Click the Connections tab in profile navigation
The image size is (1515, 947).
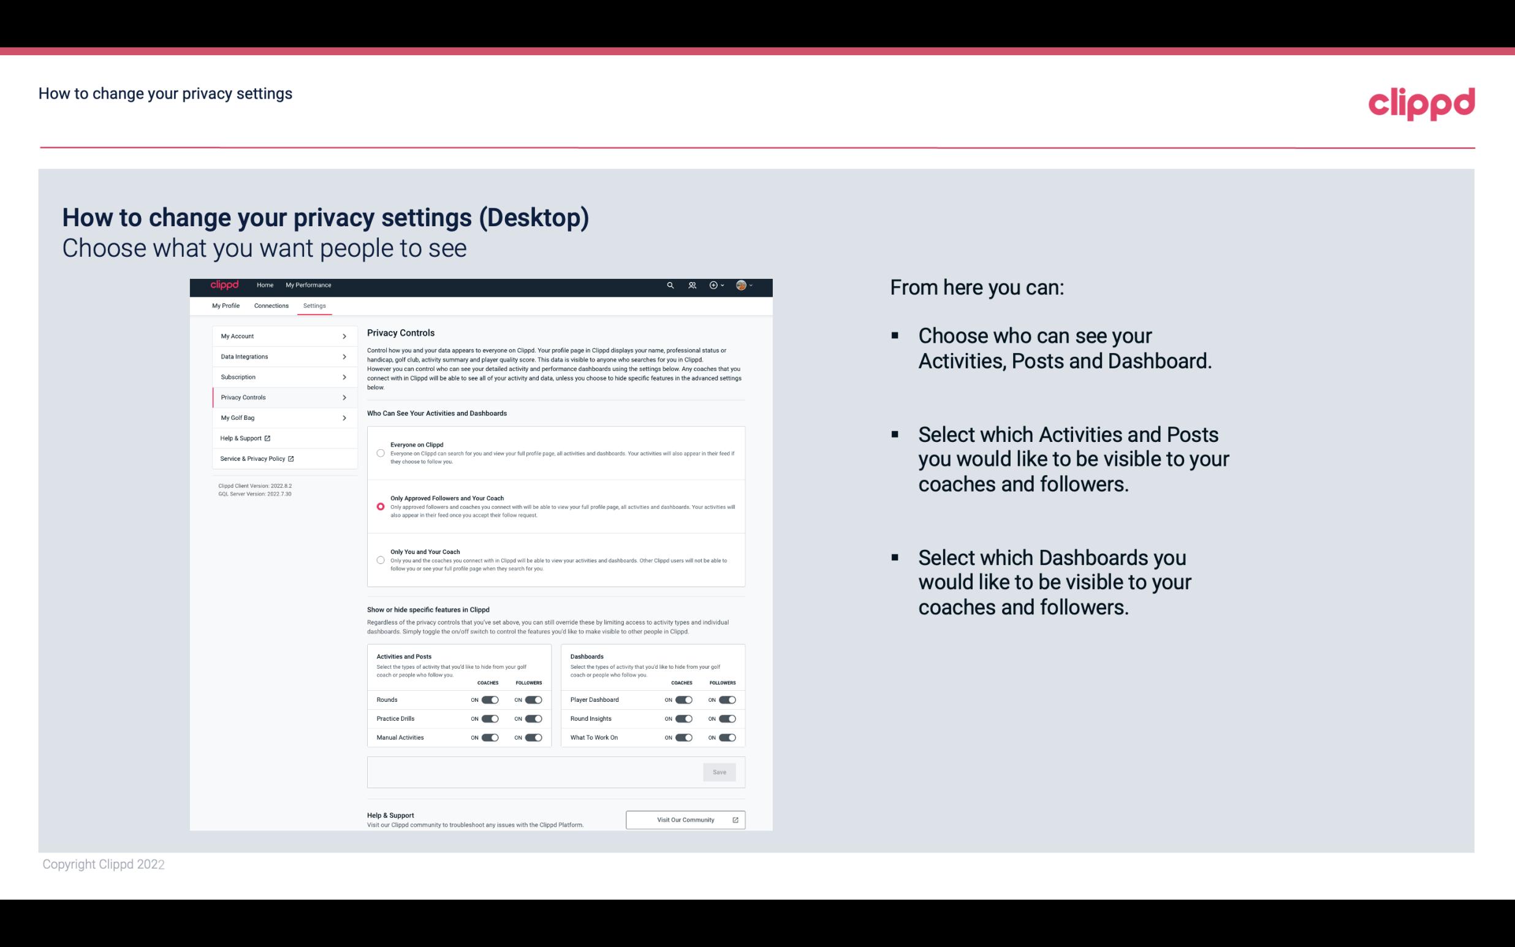coord(271,305)
